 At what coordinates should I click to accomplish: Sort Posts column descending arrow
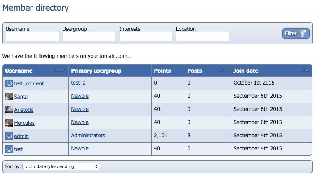(226, 70)
